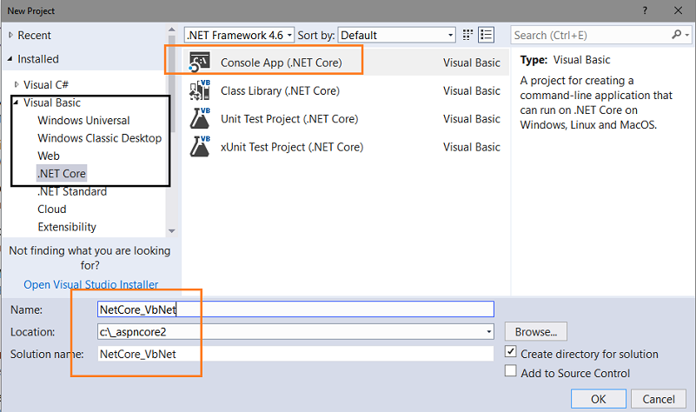Collapse the Visual Basic node
This screenshot has height=412, width=696.
pyautogui.click(x=17, y=103)
